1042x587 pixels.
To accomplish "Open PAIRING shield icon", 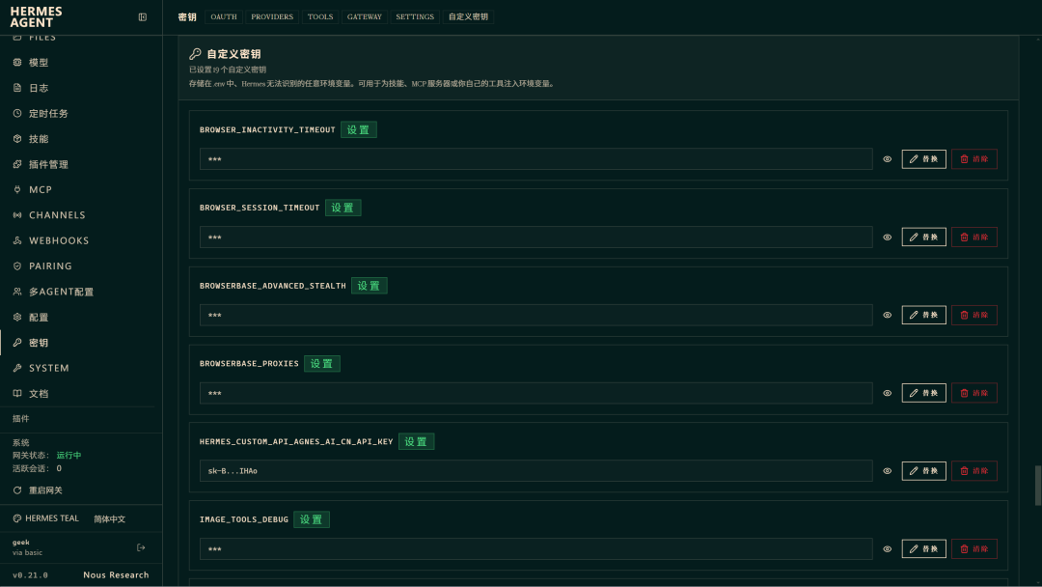I will pyautogui.click(x=17, y=266).
